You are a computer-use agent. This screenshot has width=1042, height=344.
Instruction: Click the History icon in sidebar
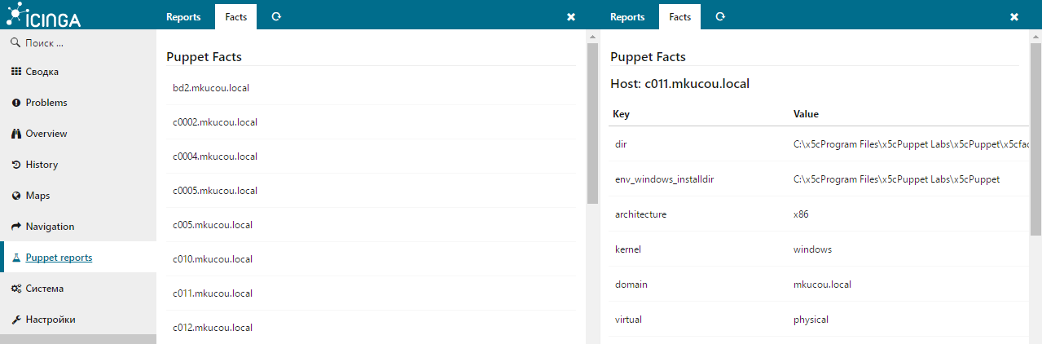click(15, 165)
